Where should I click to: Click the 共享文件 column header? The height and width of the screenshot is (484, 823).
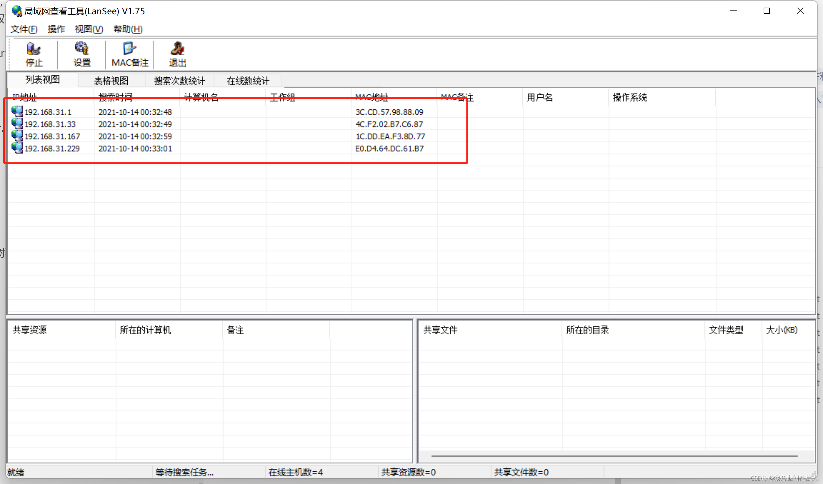(x=490, y=330)
